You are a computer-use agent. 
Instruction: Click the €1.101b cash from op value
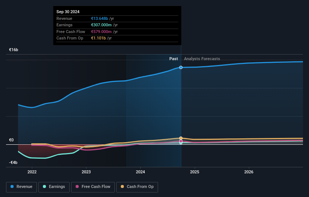coord(98,38)
